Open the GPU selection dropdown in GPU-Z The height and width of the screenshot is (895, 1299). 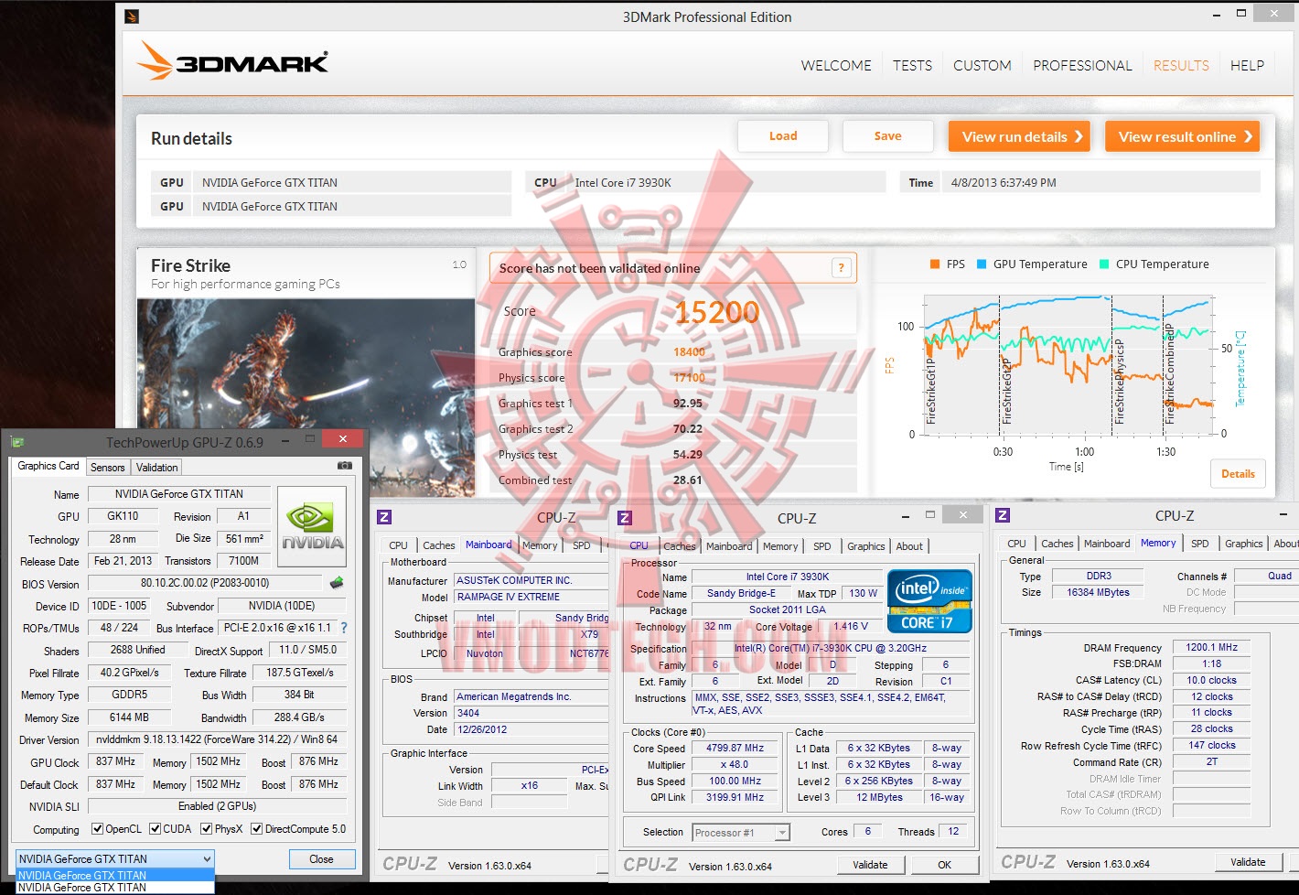[x=115, y=858]
